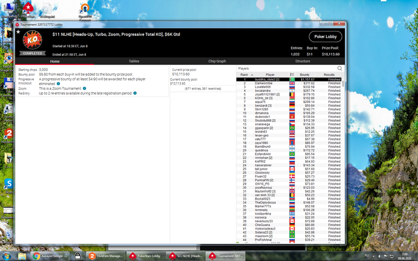Select player ProFishAnal row
418x261 pixels.
[x=288, y=240]
